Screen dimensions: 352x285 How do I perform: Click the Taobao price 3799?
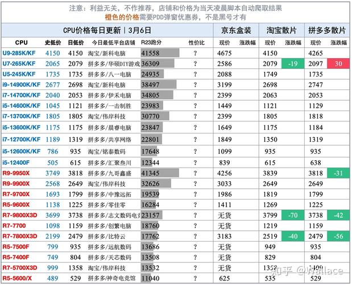coord(270,215)
